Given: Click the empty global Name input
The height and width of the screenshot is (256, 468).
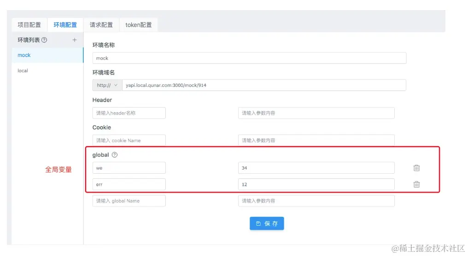Looking at the screenshot, I should click(129, 201).
